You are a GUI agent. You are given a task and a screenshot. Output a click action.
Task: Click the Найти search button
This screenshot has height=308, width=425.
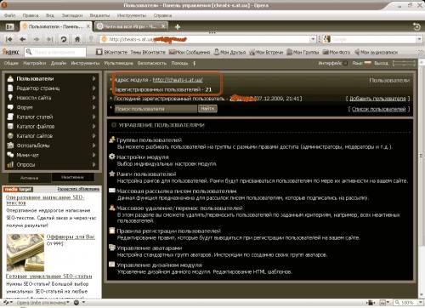[207, 109]
